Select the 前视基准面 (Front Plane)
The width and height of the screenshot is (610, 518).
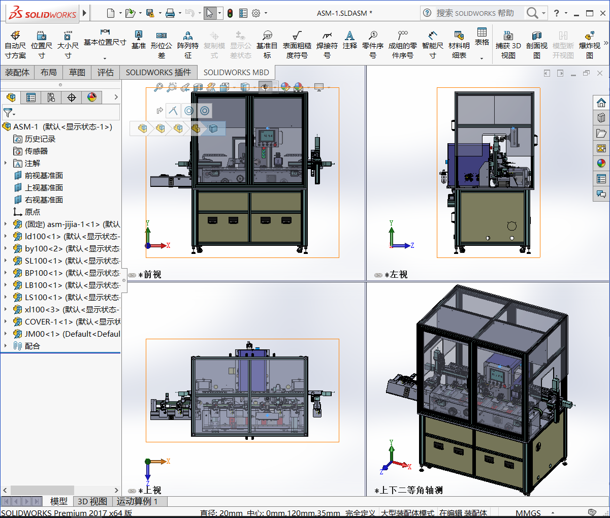coord(39,175)
